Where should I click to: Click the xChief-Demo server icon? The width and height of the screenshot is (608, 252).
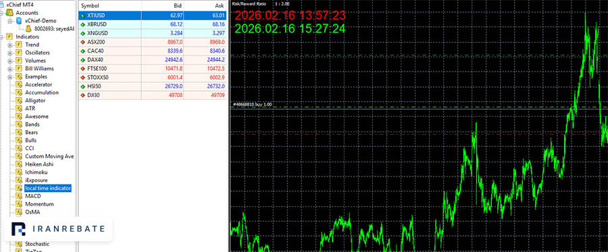[19, 21]
